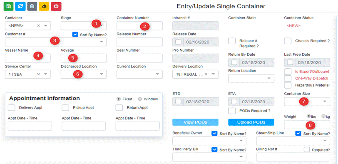Check Release # Required
Screen dimensions: 338x164
pyautogui.click(x=232, y=41)
